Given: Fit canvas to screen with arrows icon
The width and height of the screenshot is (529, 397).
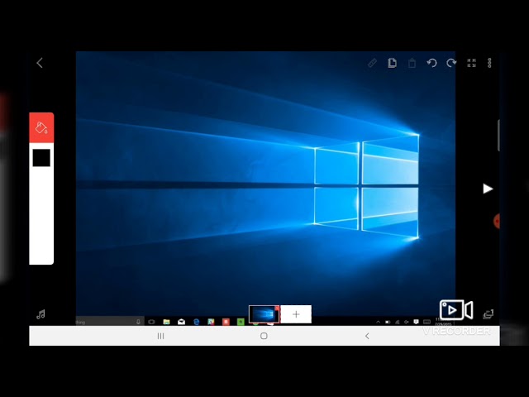Looking at the screenshot, I should click(471, 63).
